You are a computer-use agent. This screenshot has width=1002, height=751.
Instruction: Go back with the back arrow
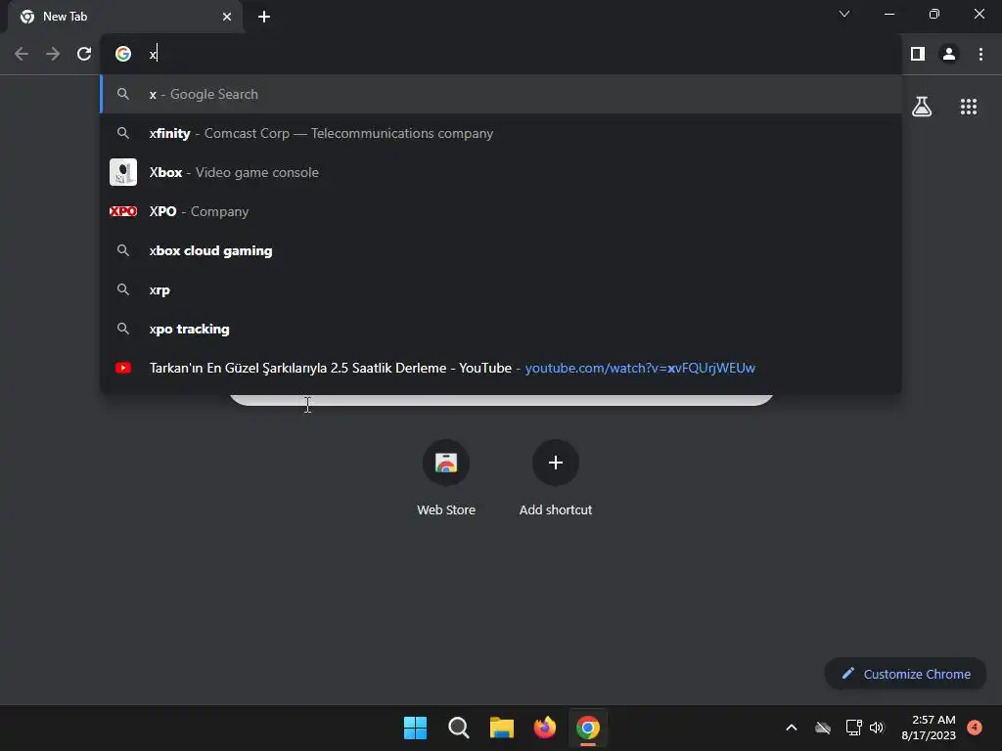pyautogui.click(x=22, y=55)
